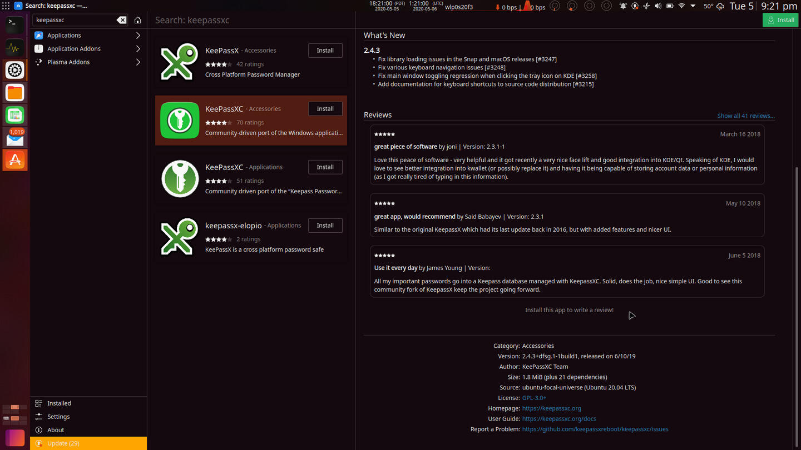Clear the keepassxc search text
This screenshot has width=801, height=450.
(x=121, y=20)
